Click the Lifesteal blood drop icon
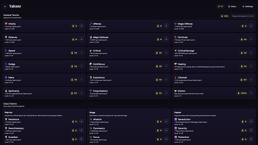Viewport: 258px width, 145px height. pos(176,77)
